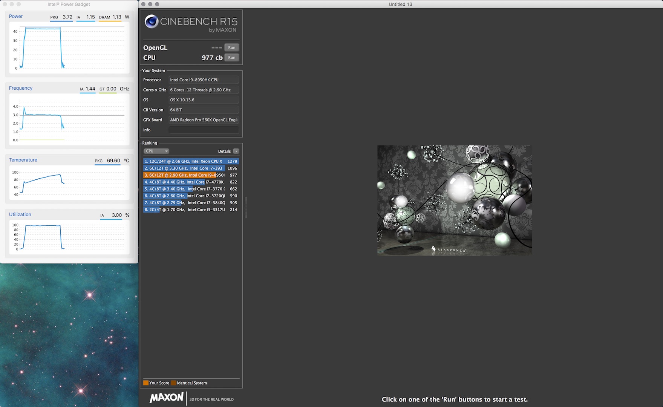Select ranking row Intel Core i7-4770K 822
The image size is (663, 407).
pos(191,182)
